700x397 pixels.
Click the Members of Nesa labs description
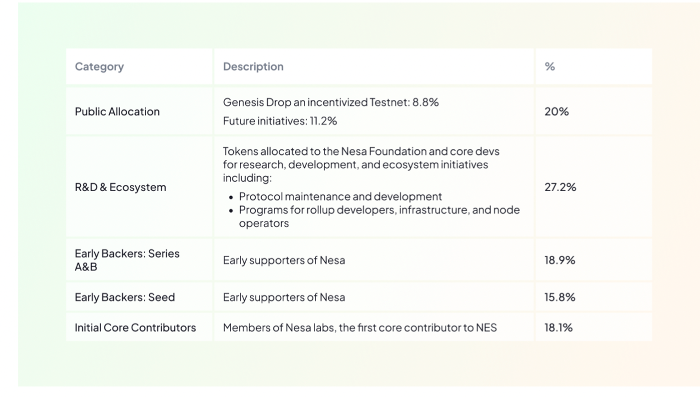point(359,328)
